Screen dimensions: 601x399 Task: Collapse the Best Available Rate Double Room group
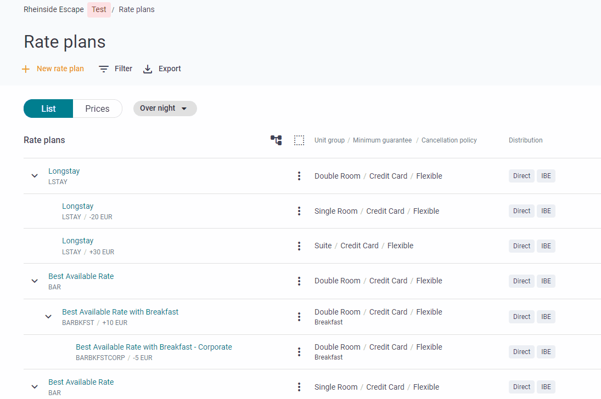(x=35, y=281)
